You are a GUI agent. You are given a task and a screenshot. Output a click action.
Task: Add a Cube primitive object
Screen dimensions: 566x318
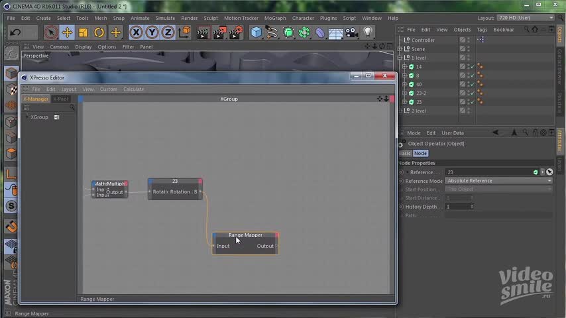point(256,32)
